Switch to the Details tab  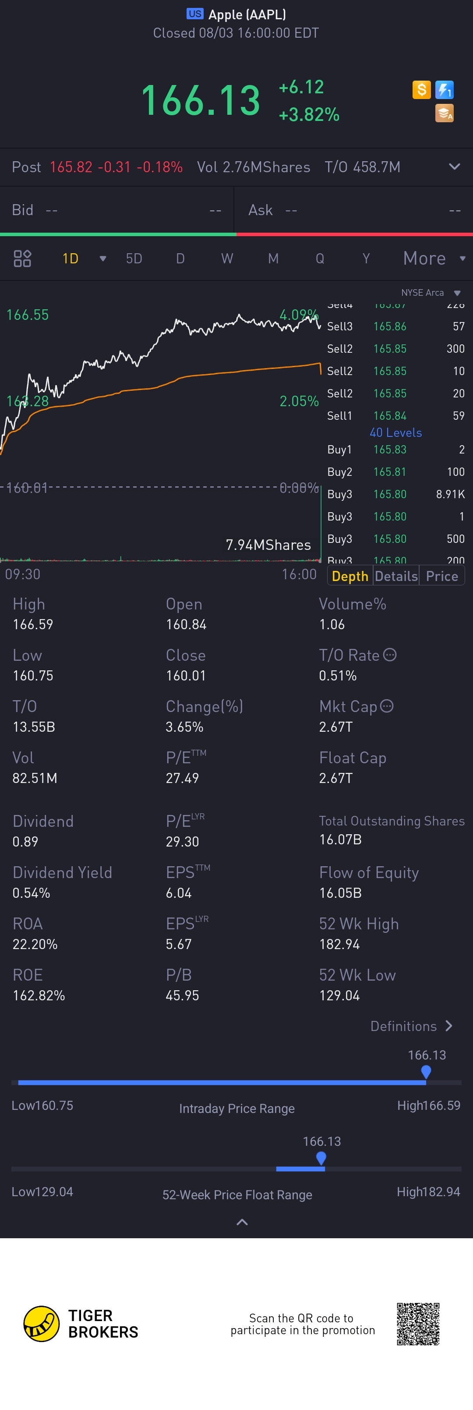[396, 576]
